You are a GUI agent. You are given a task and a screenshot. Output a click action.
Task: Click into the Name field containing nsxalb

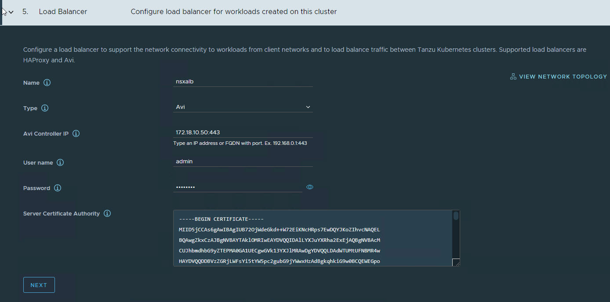[243, 81]
